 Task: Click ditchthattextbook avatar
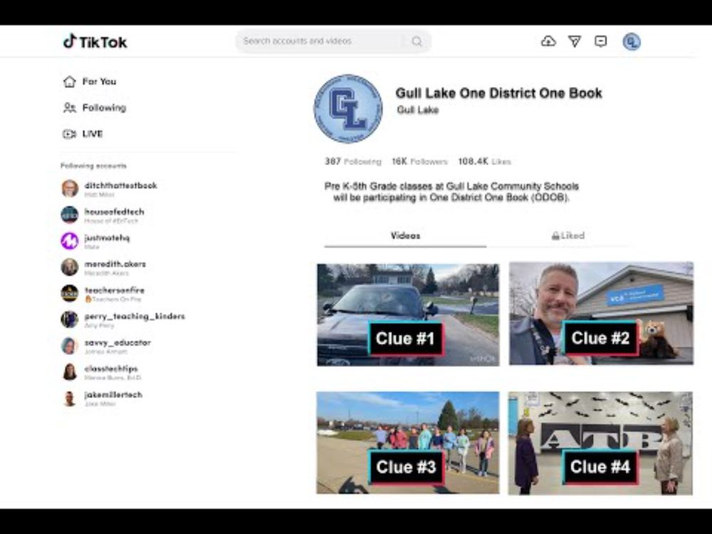pyautogui.click(x=70, y=189)
